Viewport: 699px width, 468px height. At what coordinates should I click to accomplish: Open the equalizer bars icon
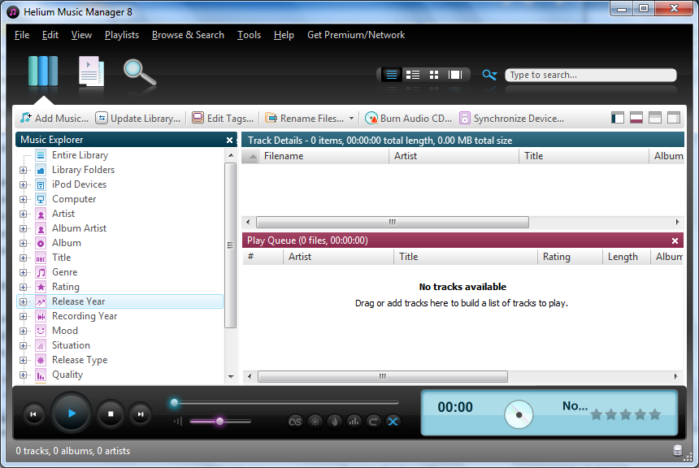354,422
